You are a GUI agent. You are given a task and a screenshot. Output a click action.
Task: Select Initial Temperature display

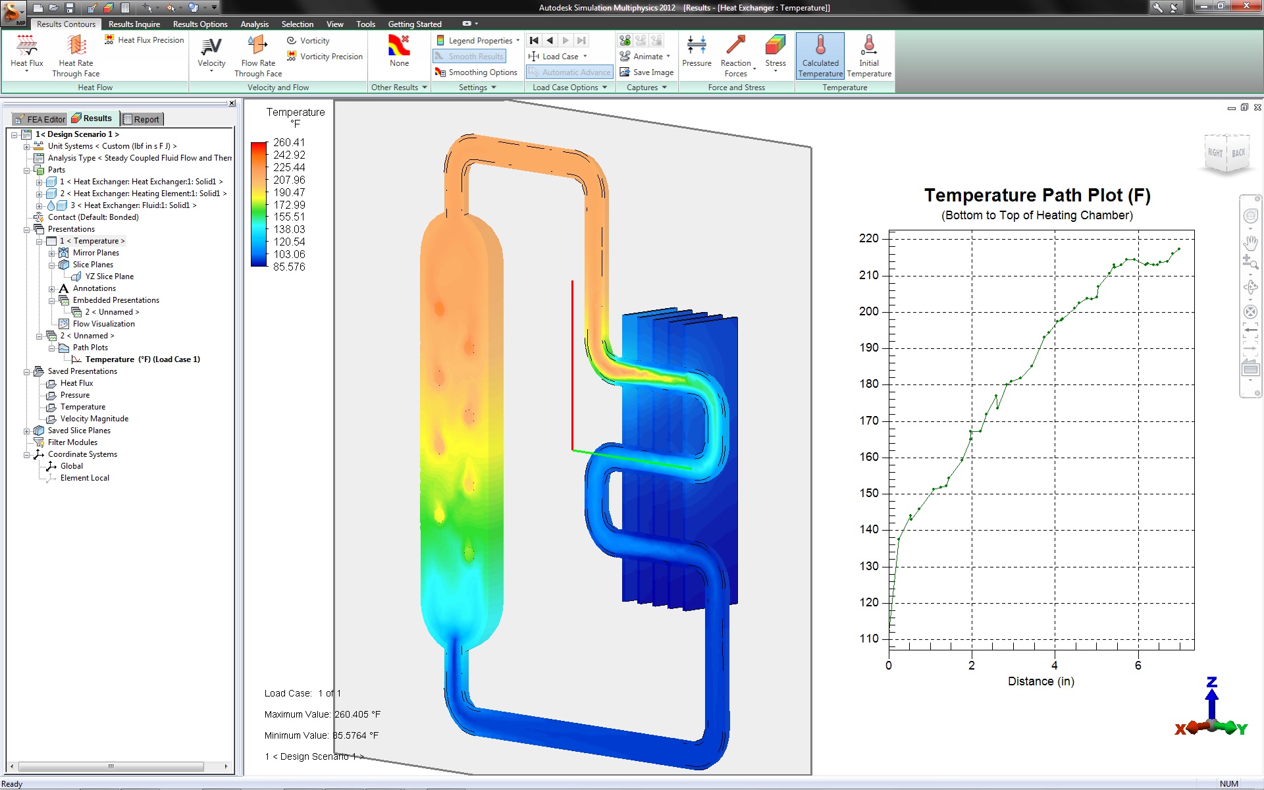pos(868,47)
